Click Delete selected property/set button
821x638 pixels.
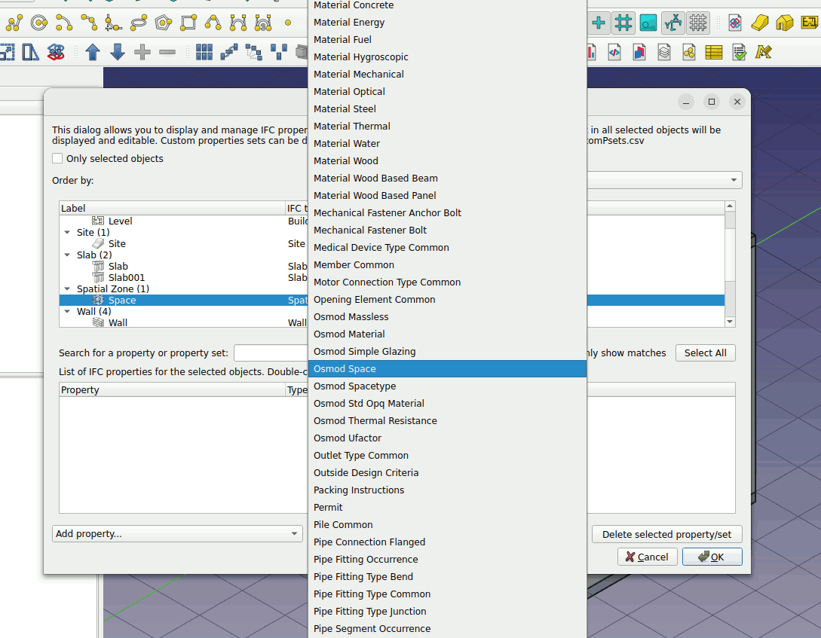pyautogui.click(x=666, y=535)
